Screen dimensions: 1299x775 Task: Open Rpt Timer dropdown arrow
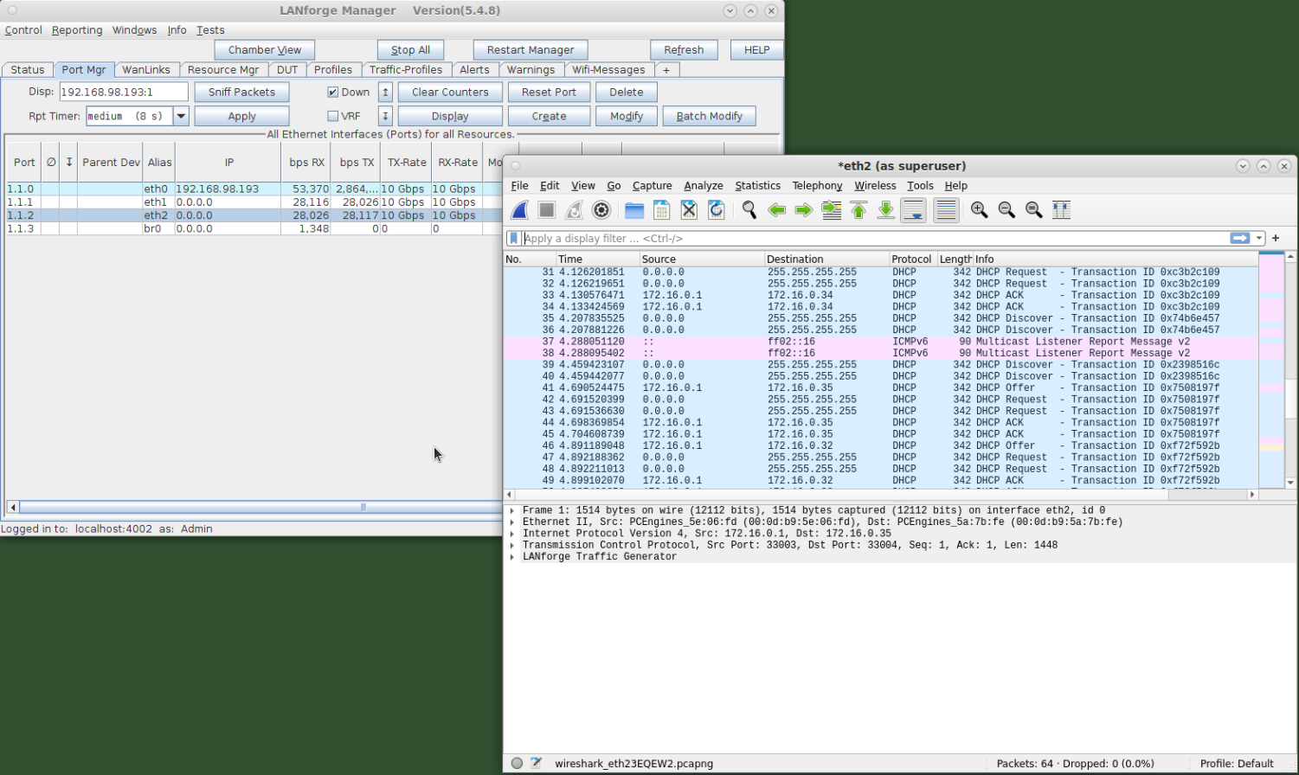(181, 116)
